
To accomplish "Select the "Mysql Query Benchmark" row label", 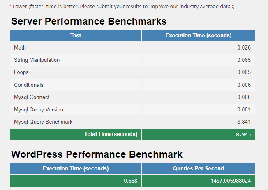I will pos(43,122).
